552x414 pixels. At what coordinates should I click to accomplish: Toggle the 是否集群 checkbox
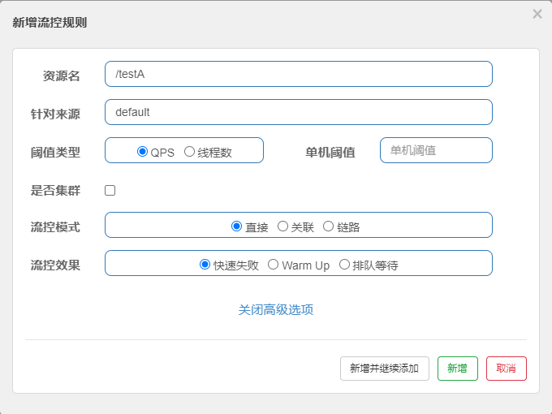[110, 191]
